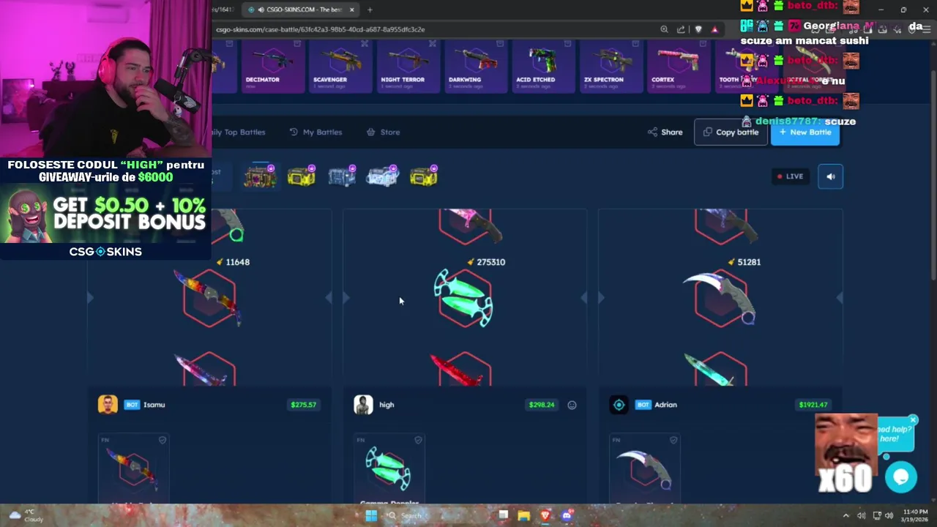Open the Windows Start menu
Screen dimensions: 937x527
click(371, 516)
